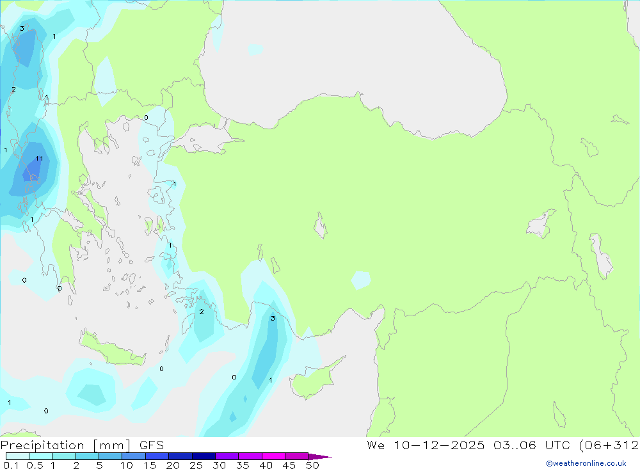Click the 'Precipitation [mm]' title text
The height and width of the screenshot is (469, 640).
pyautogui.click(x=65, y=445)
